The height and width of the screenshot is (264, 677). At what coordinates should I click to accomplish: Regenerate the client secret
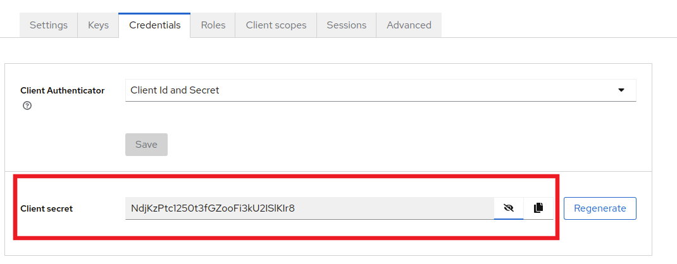600,208
